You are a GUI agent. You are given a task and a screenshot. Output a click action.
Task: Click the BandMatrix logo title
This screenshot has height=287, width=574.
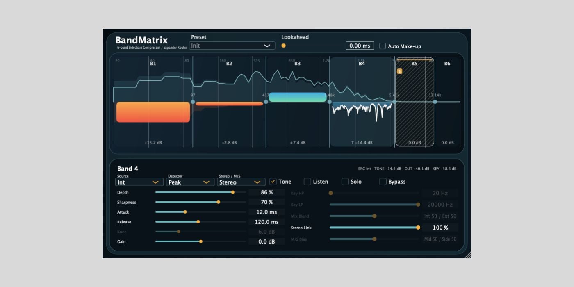click(x=141, y=40)
